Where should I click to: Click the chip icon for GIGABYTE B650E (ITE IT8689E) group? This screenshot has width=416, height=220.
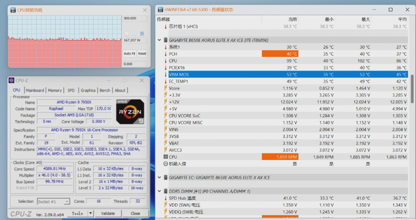166,40
